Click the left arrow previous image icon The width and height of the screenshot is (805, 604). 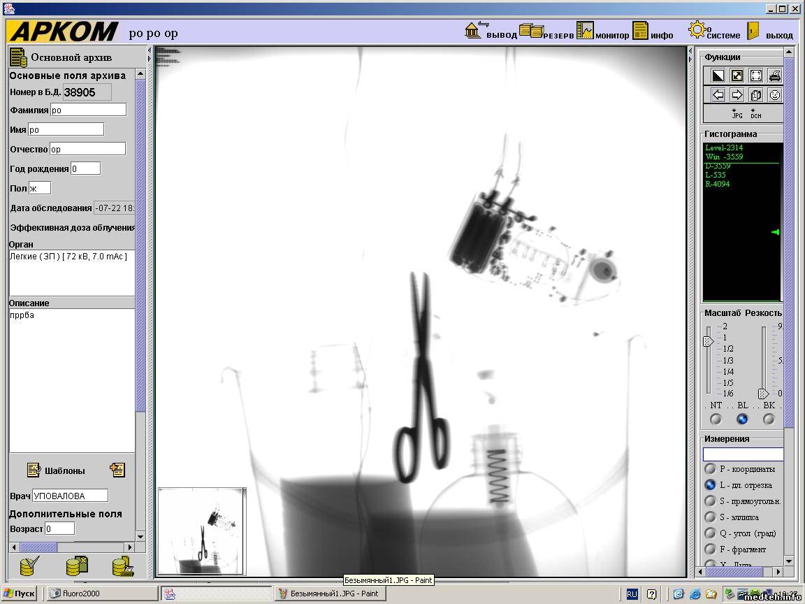pyautogui.click(x=718, y=95)
